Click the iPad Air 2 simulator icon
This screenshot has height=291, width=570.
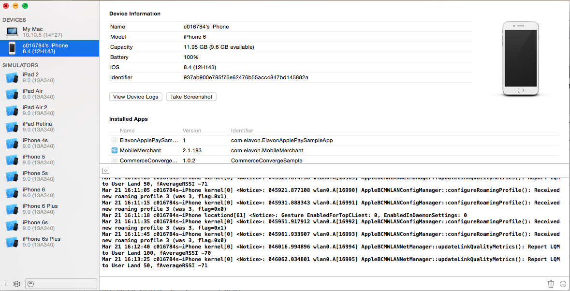pos(12,110)
